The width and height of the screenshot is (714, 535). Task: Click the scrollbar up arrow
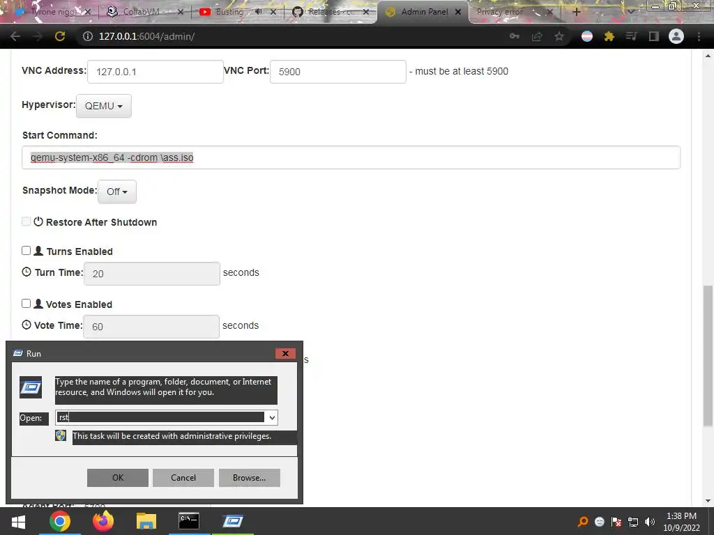pos(708,56)
